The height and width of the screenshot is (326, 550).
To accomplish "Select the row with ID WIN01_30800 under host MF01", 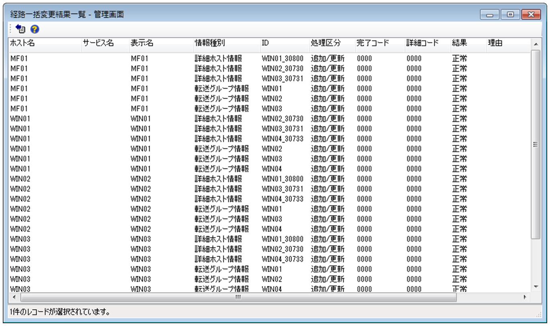I will tap(270, 58).
